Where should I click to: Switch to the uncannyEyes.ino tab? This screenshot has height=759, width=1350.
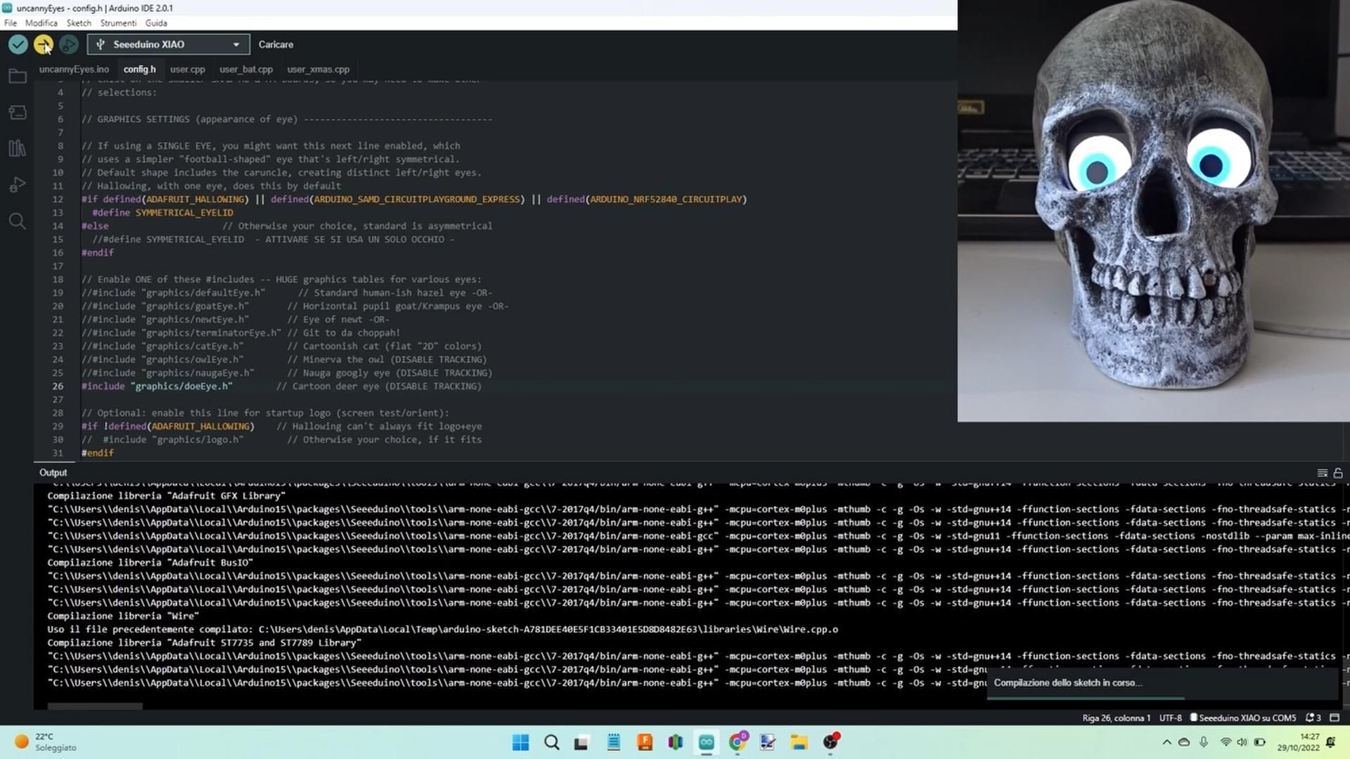pos(74,69)
